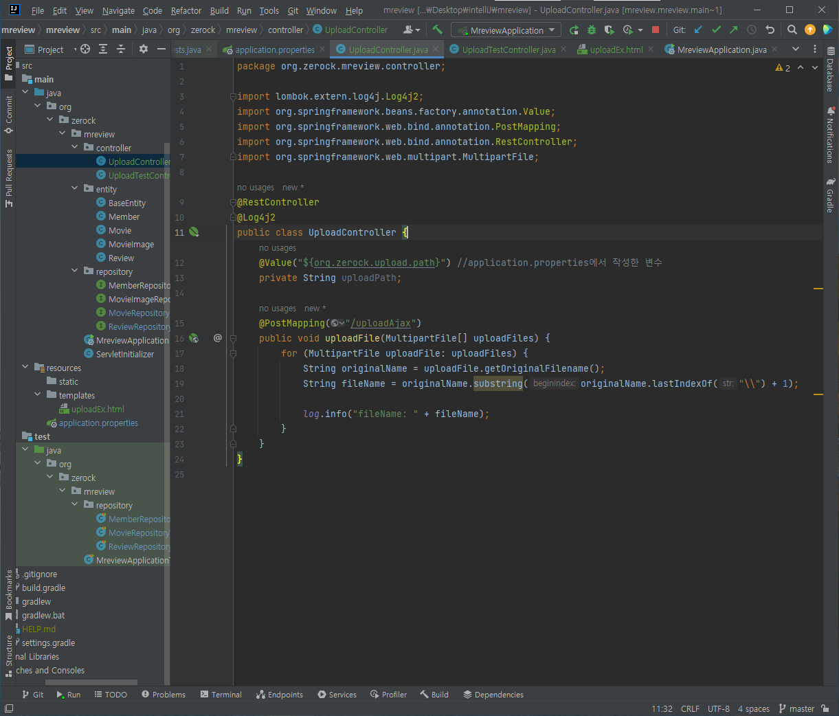Click the warnings indicator showing 2

pos(783,67)
